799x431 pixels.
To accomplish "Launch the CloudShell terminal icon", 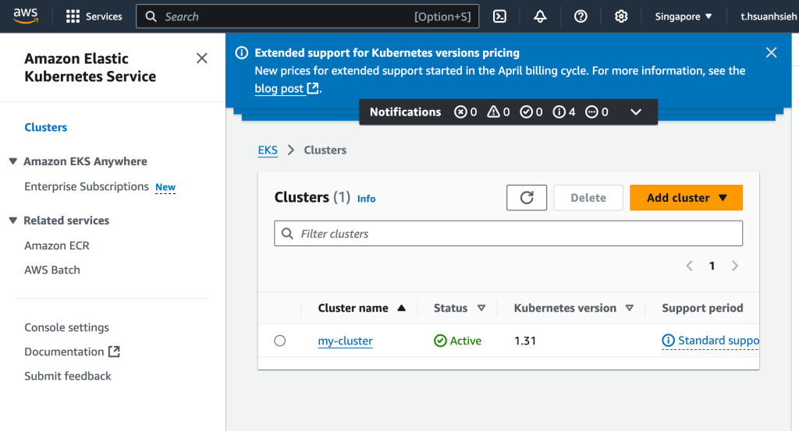I will point(500,16).
